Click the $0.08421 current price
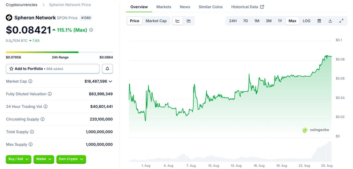Viewport: 353px width, 169px height. pos(29,30)
